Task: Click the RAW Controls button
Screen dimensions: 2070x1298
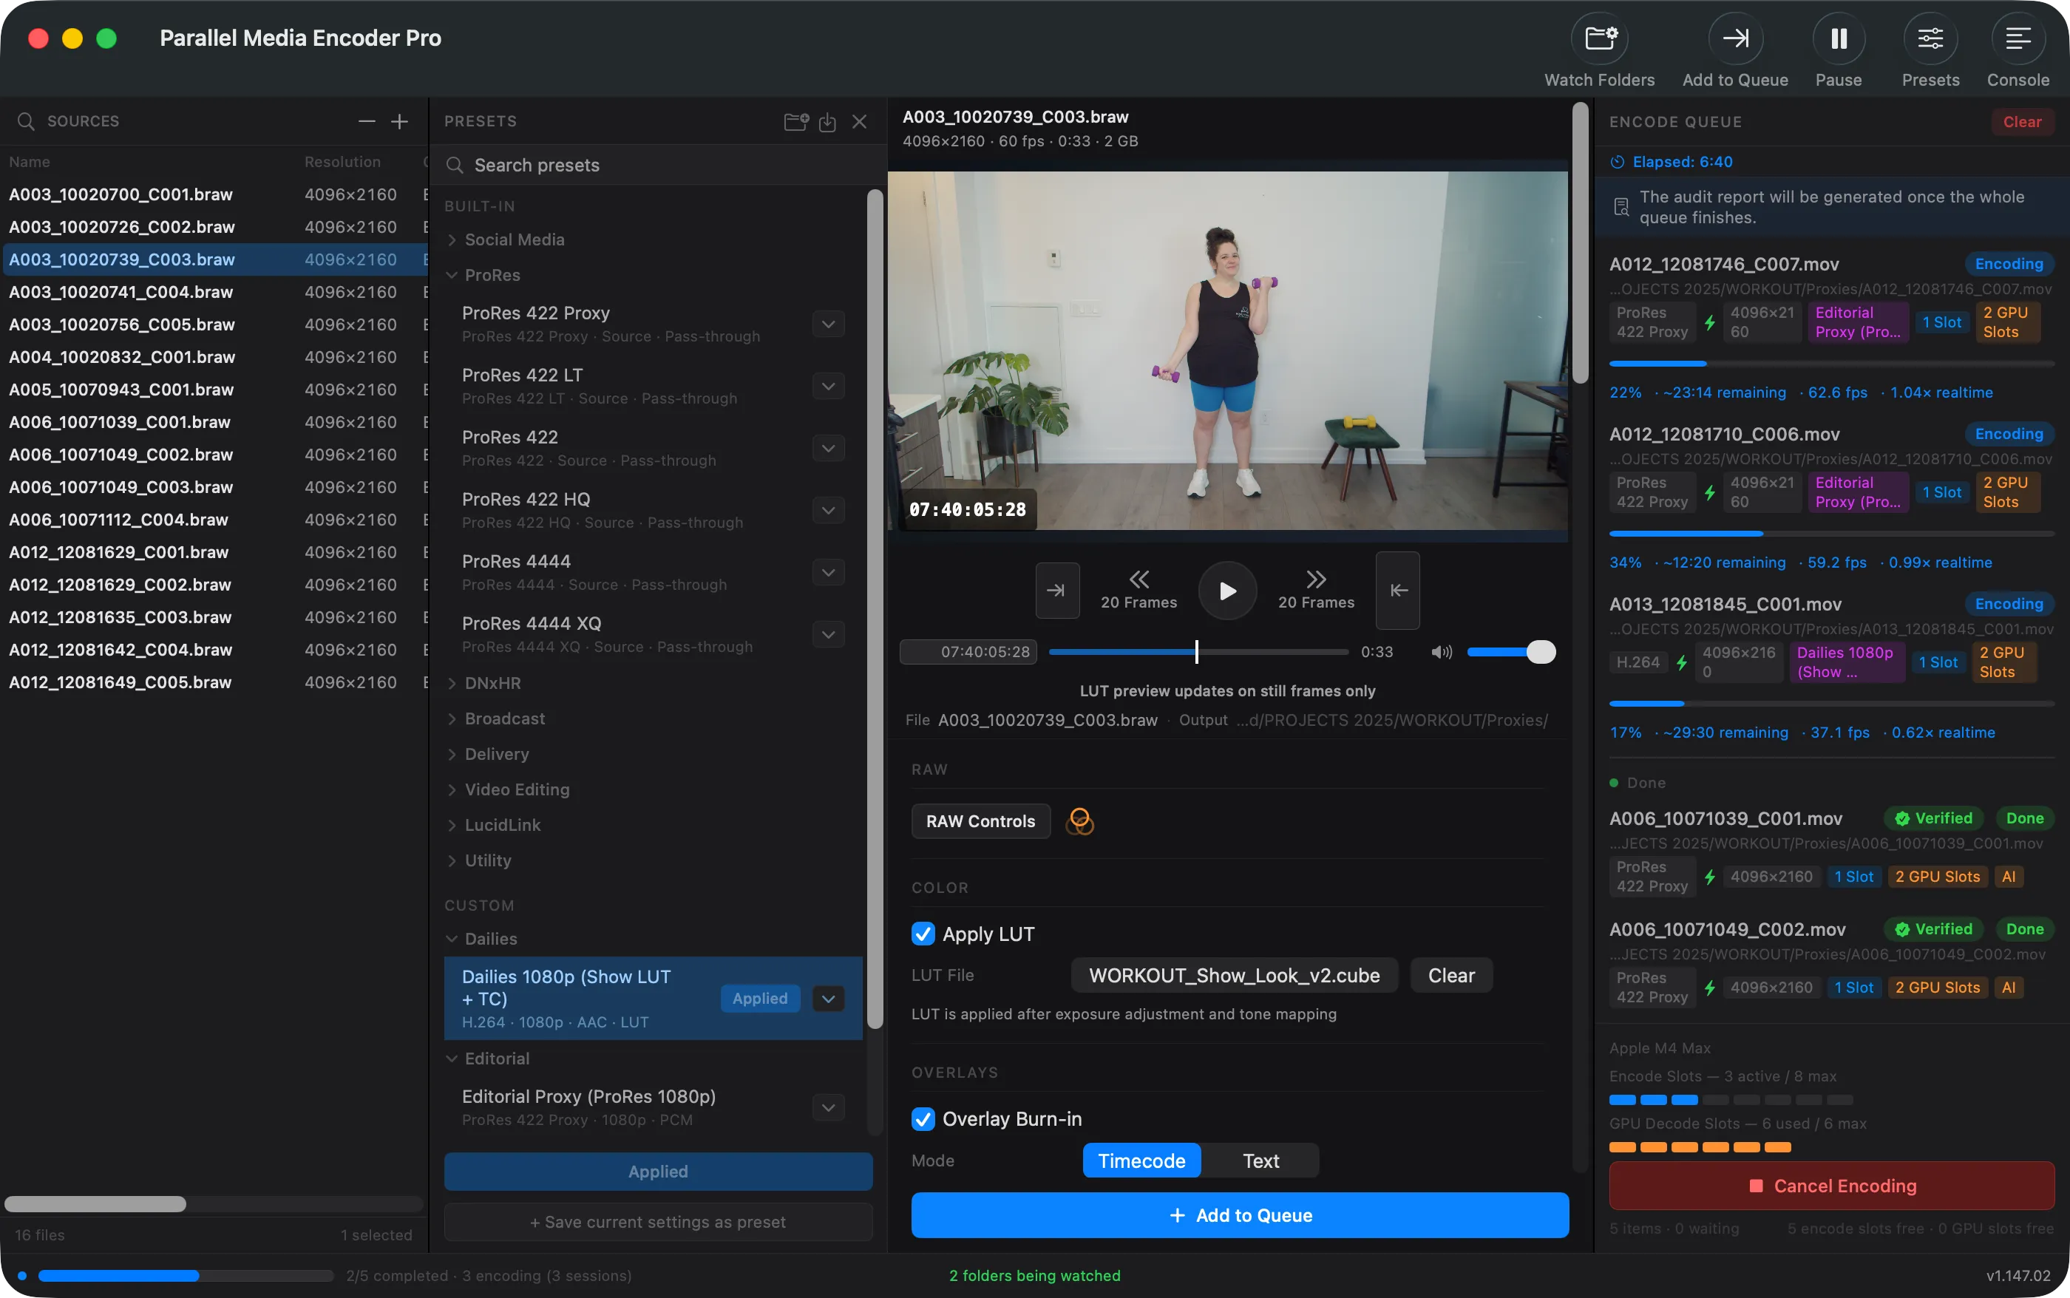Action: tap(980, 821)
